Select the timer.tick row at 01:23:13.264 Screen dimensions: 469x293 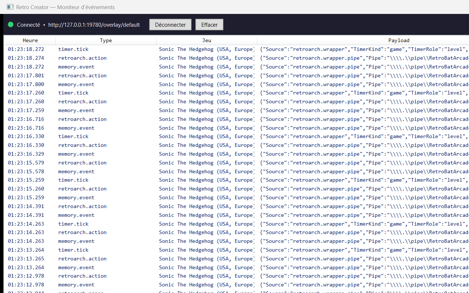coord(237,250)
